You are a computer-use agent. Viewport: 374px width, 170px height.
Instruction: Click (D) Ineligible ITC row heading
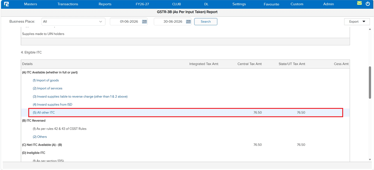coord(33,153)
